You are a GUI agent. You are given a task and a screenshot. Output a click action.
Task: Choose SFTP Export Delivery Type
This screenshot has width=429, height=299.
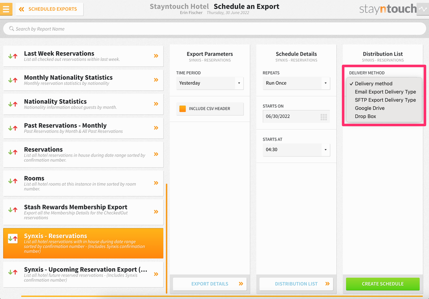pyautogui.click(x=384, y=100)
